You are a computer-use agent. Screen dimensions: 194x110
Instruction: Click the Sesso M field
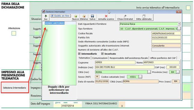[97, 77]
